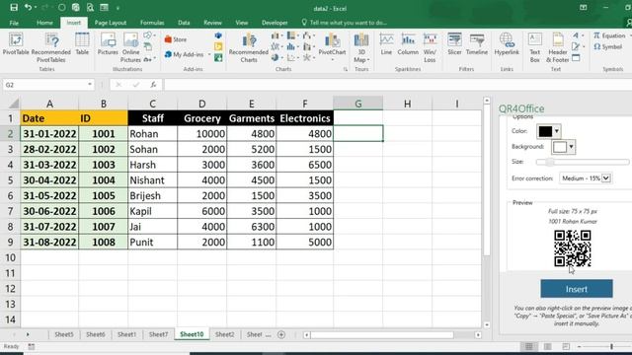Switch to Normal view in status bar
Viewport: 632px width, 355px height.
(x=529, y=346)
